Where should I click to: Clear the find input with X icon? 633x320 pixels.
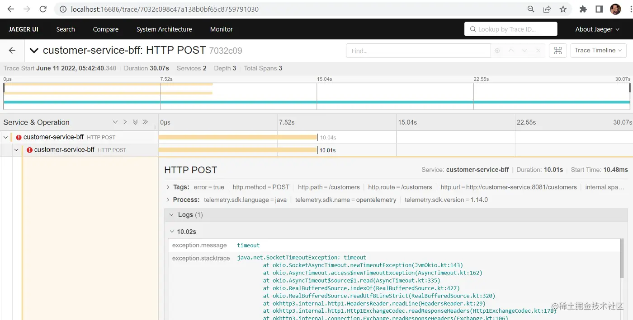538,51
